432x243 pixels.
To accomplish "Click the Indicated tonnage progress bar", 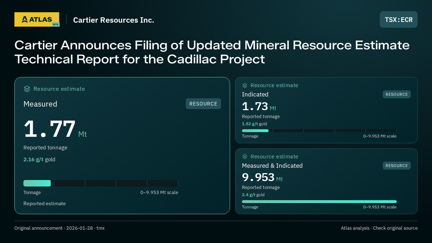I will [319, 131].
